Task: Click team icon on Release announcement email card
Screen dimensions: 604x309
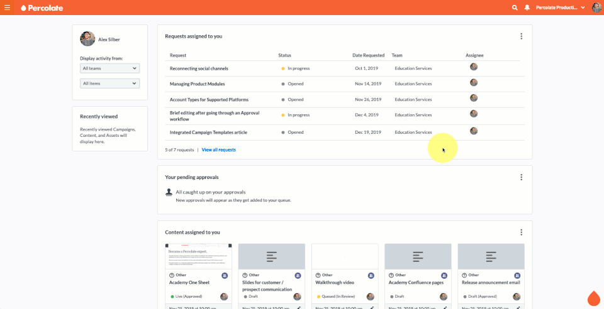Action: [517, 276]
